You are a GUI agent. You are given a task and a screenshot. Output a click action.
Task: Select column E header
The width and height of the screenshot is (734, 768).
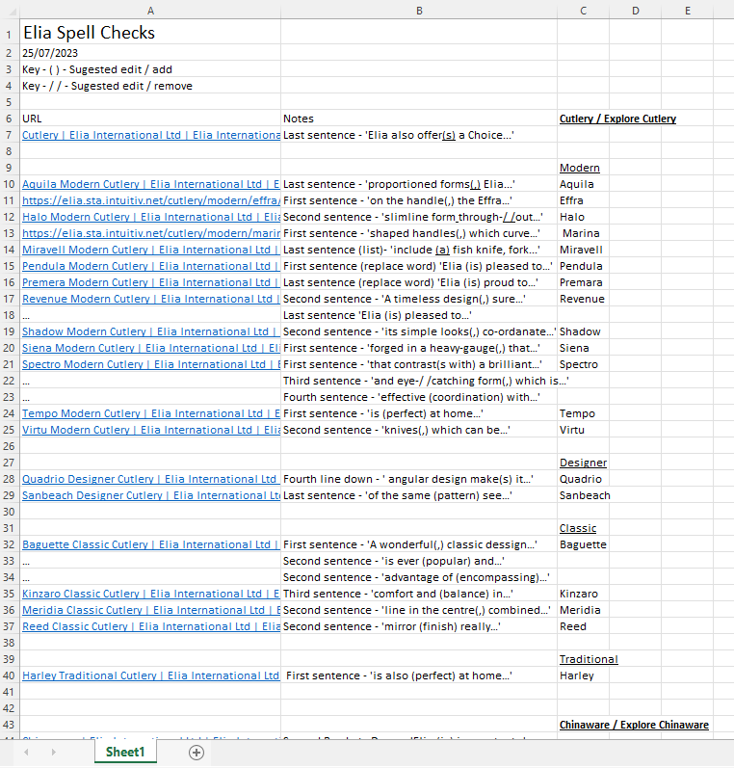pyautogui.click(x=688, y=9)
